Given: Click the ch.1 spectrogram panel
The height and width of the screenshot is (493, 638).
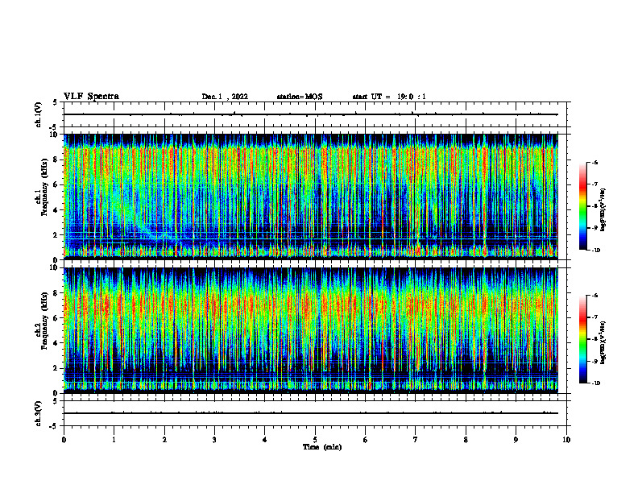Looking at the screenshot, I should [311, 197].
